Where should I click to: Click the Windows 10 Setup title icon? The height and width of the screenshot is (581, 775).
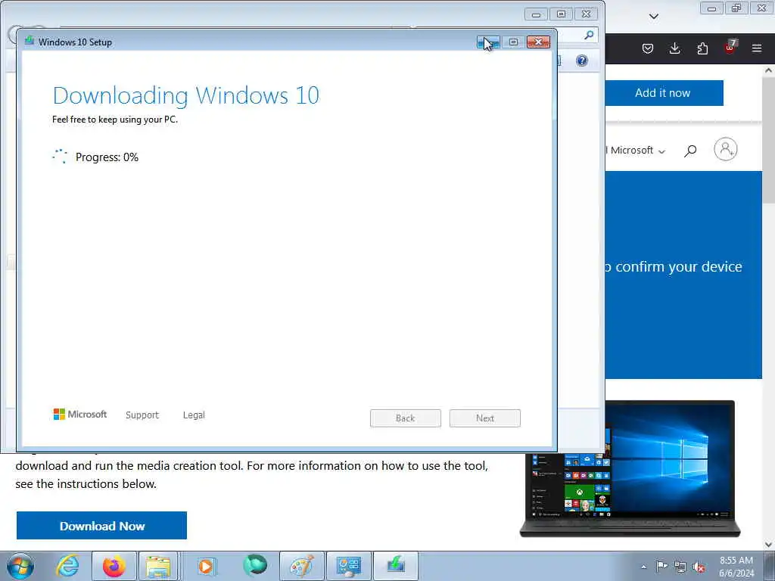coord(30,41)
